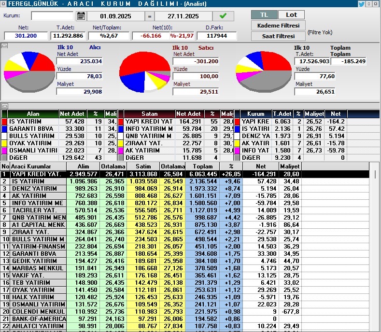Collapse the top-10 tables panel
This screenshot has width=381, height=332.
5,106
